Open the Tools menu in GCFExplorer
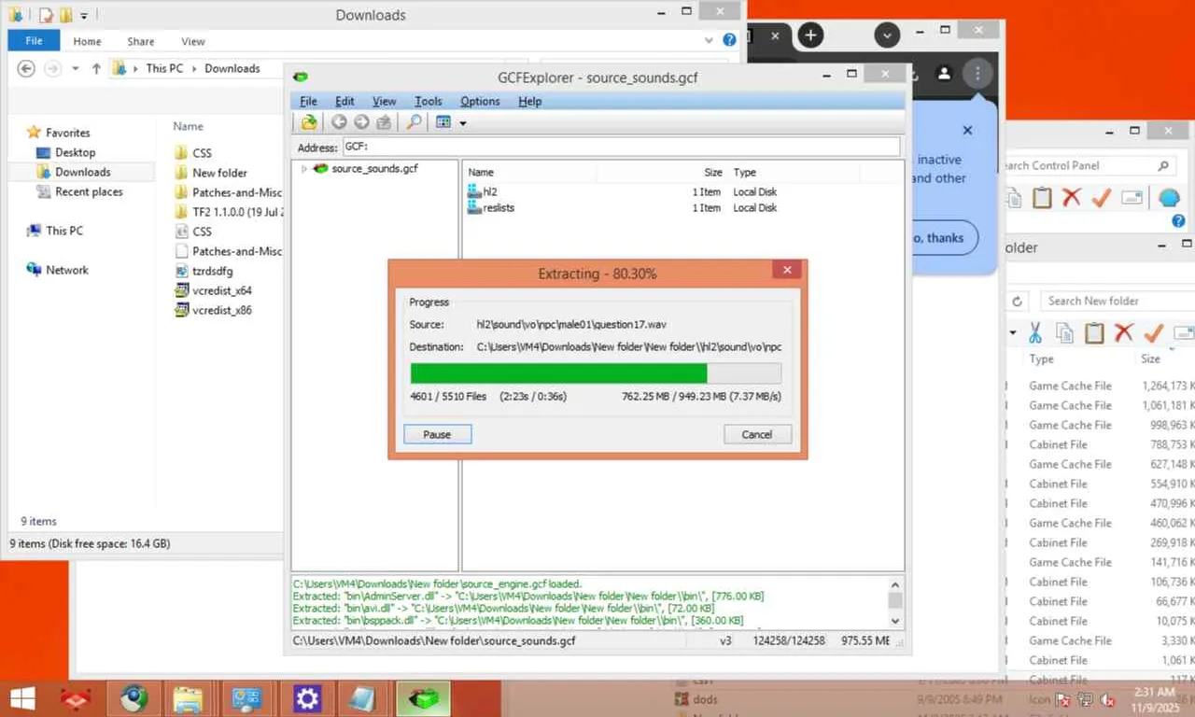This screenshot has height=717, width=1195. tap(428, 101)
